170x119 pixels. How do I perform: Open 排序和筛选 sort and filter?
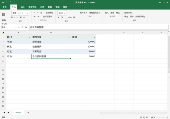pyautogui.click(x=140, y=17)
